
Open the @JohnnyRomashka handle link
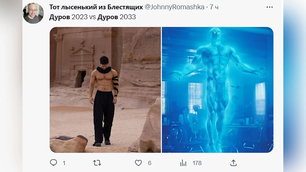click(174, 7)
